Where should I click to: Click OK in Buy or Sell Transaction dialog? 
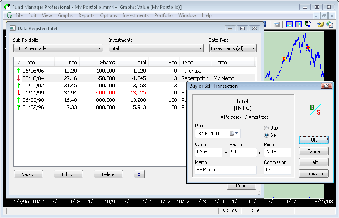pos(314,140)
